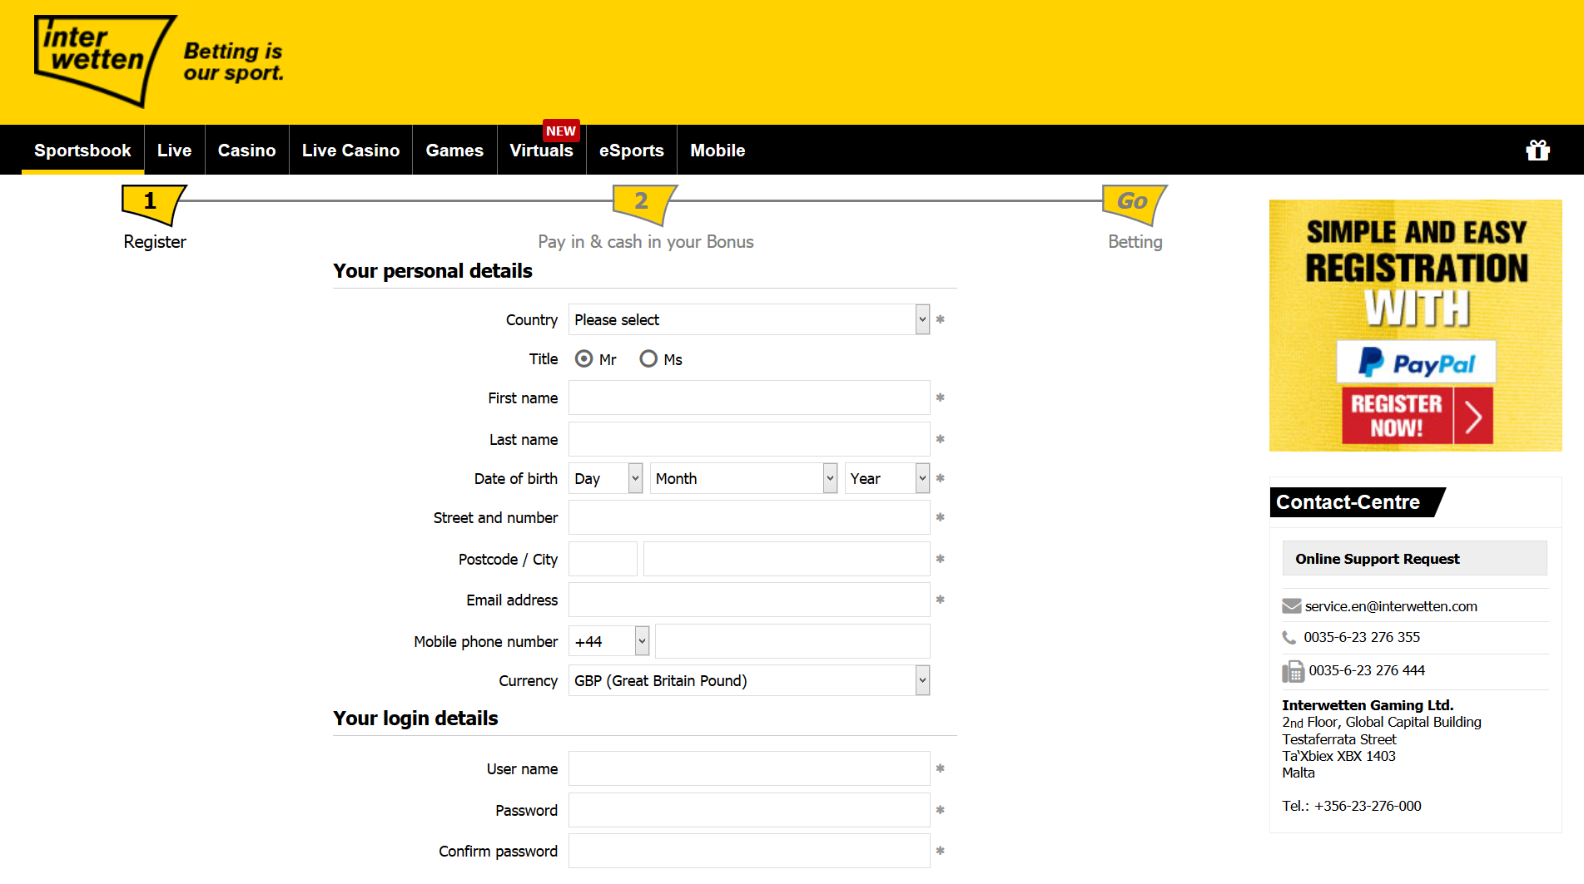
Task: Click the Interwetten logo
Action: tap(105, 61)
